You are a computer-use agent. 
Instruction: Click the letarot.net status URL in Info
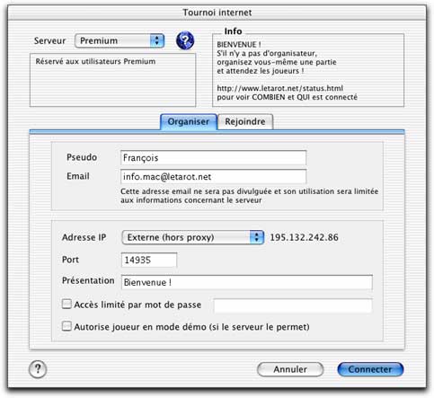tap(279, 88)
